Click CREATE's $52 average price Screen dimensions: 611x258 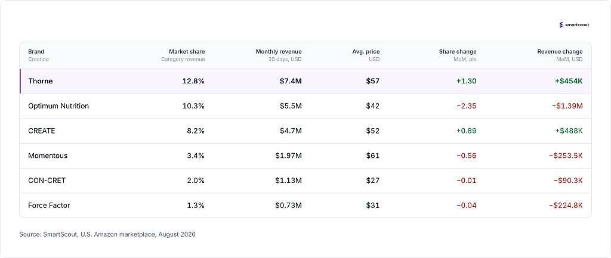[x=373, y=130]
